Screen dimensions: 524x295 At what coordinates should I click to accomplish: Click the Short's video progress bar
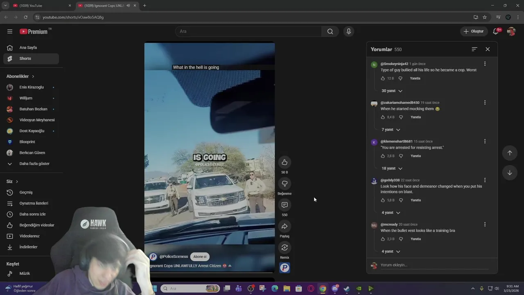point(210,272)
